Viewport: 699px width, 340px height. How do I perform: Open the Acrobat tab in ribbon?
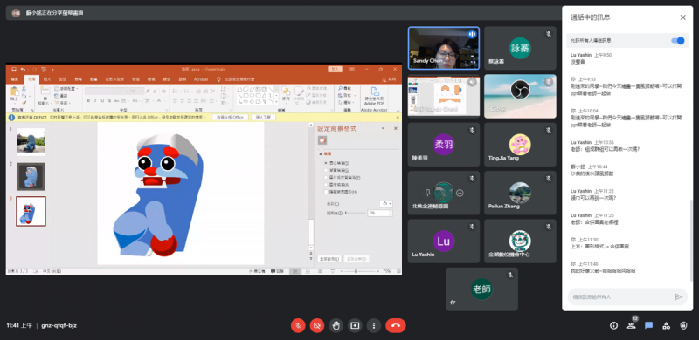(200, 79)
